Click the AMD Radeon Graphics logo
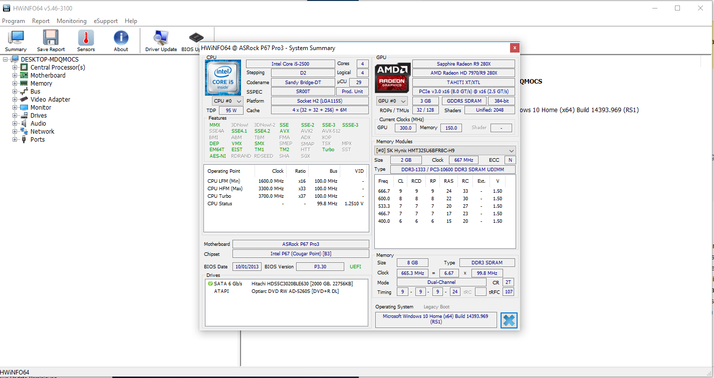 (x=392, y=78)
